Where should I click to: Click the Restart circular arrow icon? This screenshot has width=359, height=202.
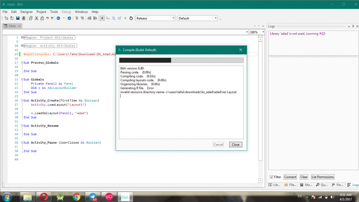tap(131, 18)
